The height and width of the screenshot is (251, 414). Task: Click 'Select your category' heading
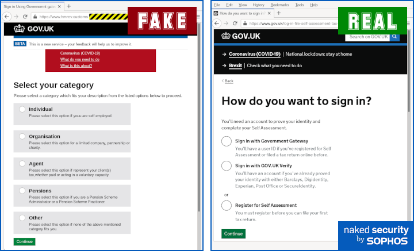pyautogui.click(x=53, y=85)
